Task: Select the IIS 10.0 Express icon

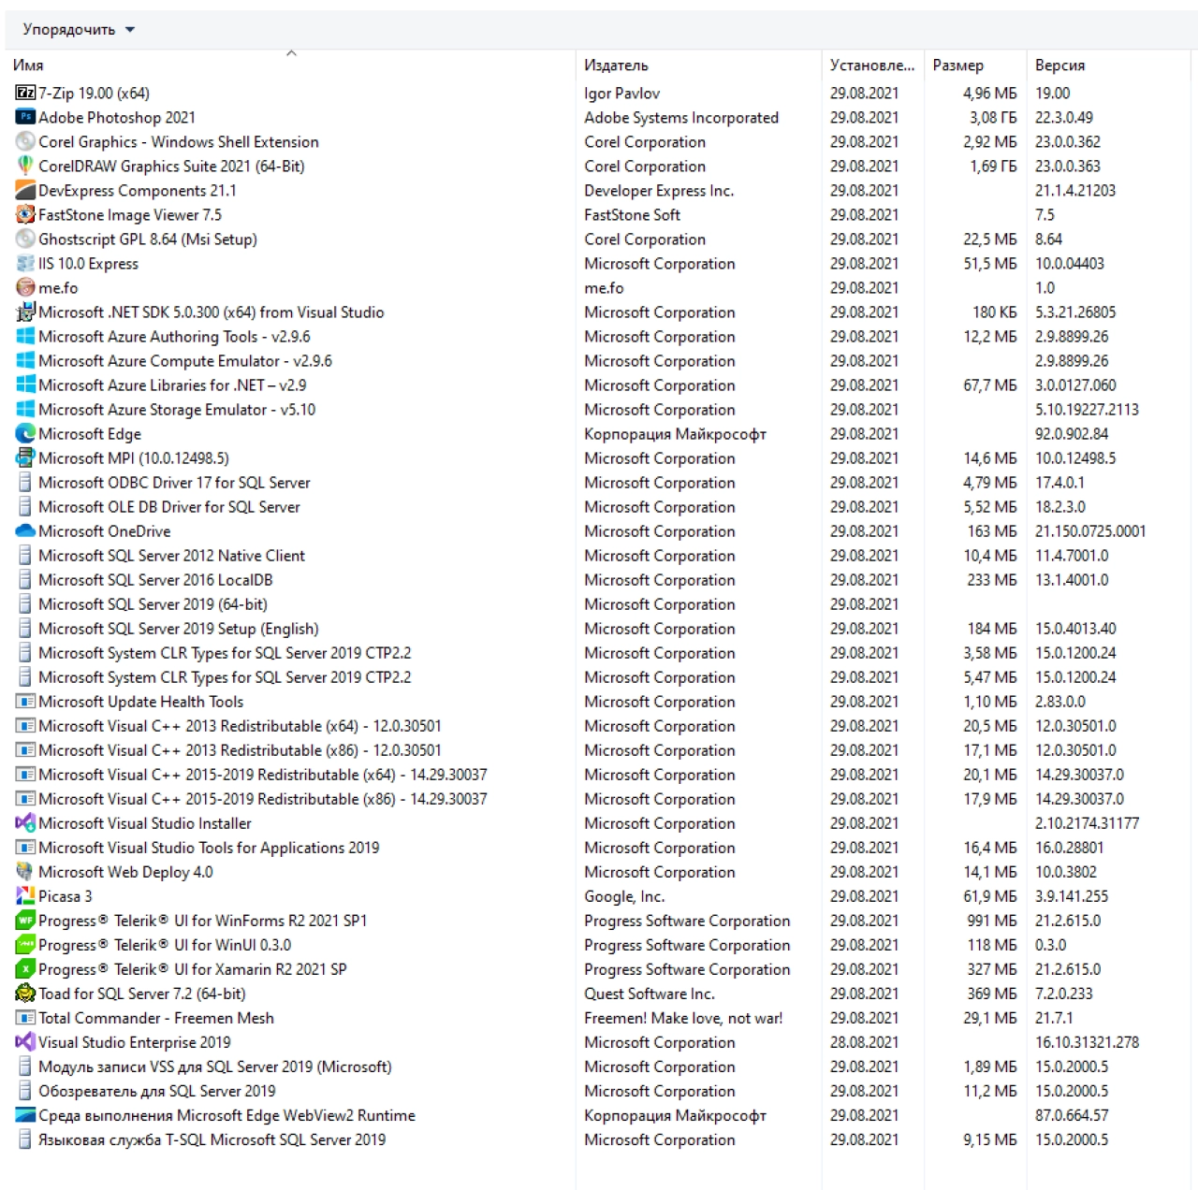Action: tap(25, 263)
